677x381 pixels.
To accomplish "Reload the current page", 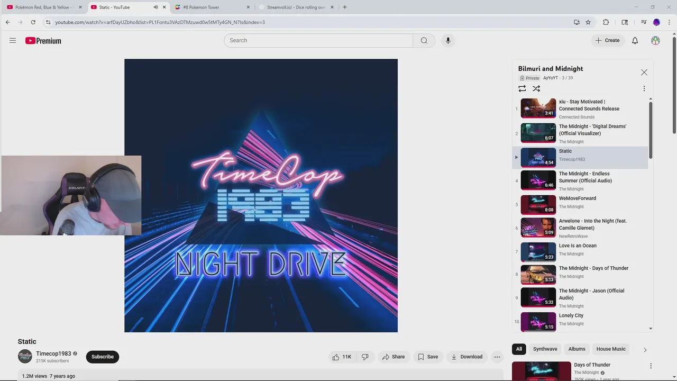I will click(33, 22).
